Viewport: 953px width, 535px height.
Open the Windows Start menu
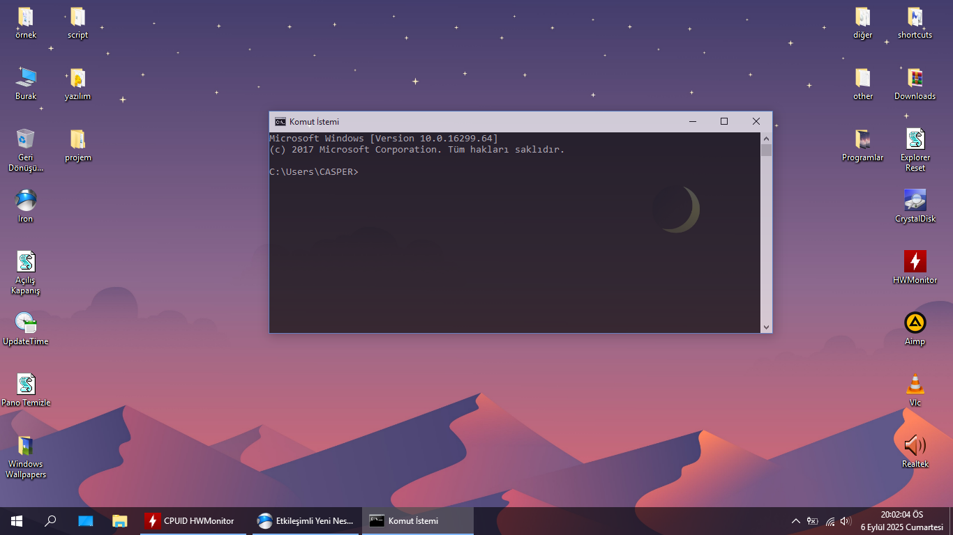point(17,521)
